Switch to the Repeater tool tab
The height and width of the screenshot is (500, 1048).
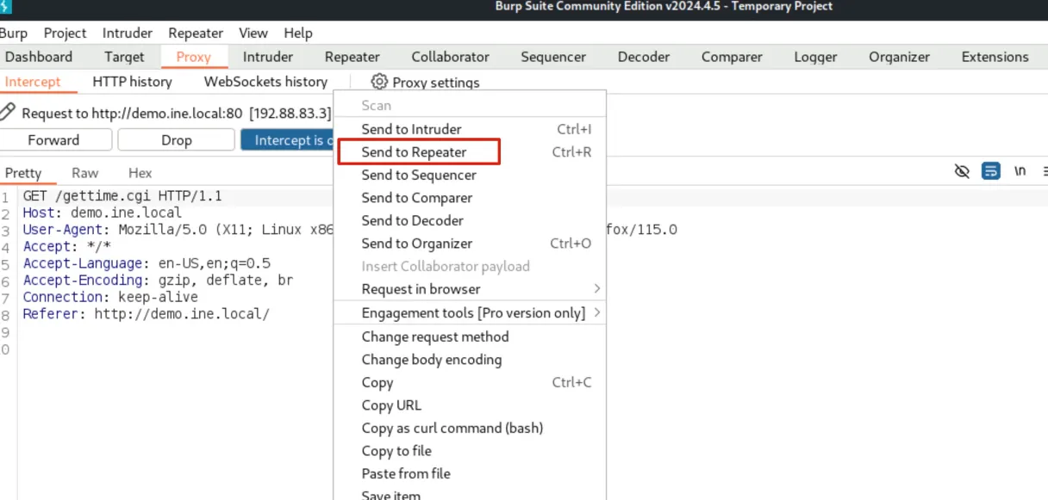coord(352,57)
